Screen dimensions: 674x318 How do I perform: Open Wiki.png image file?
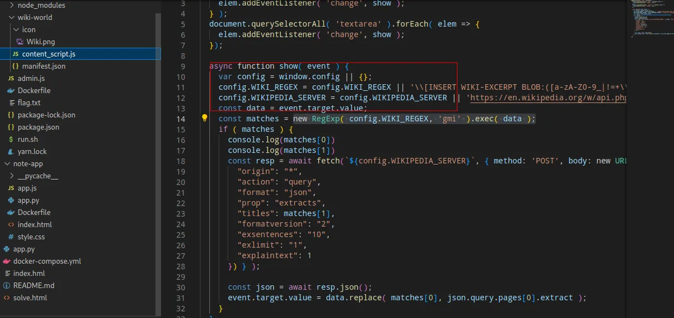[x=41, y=42]
